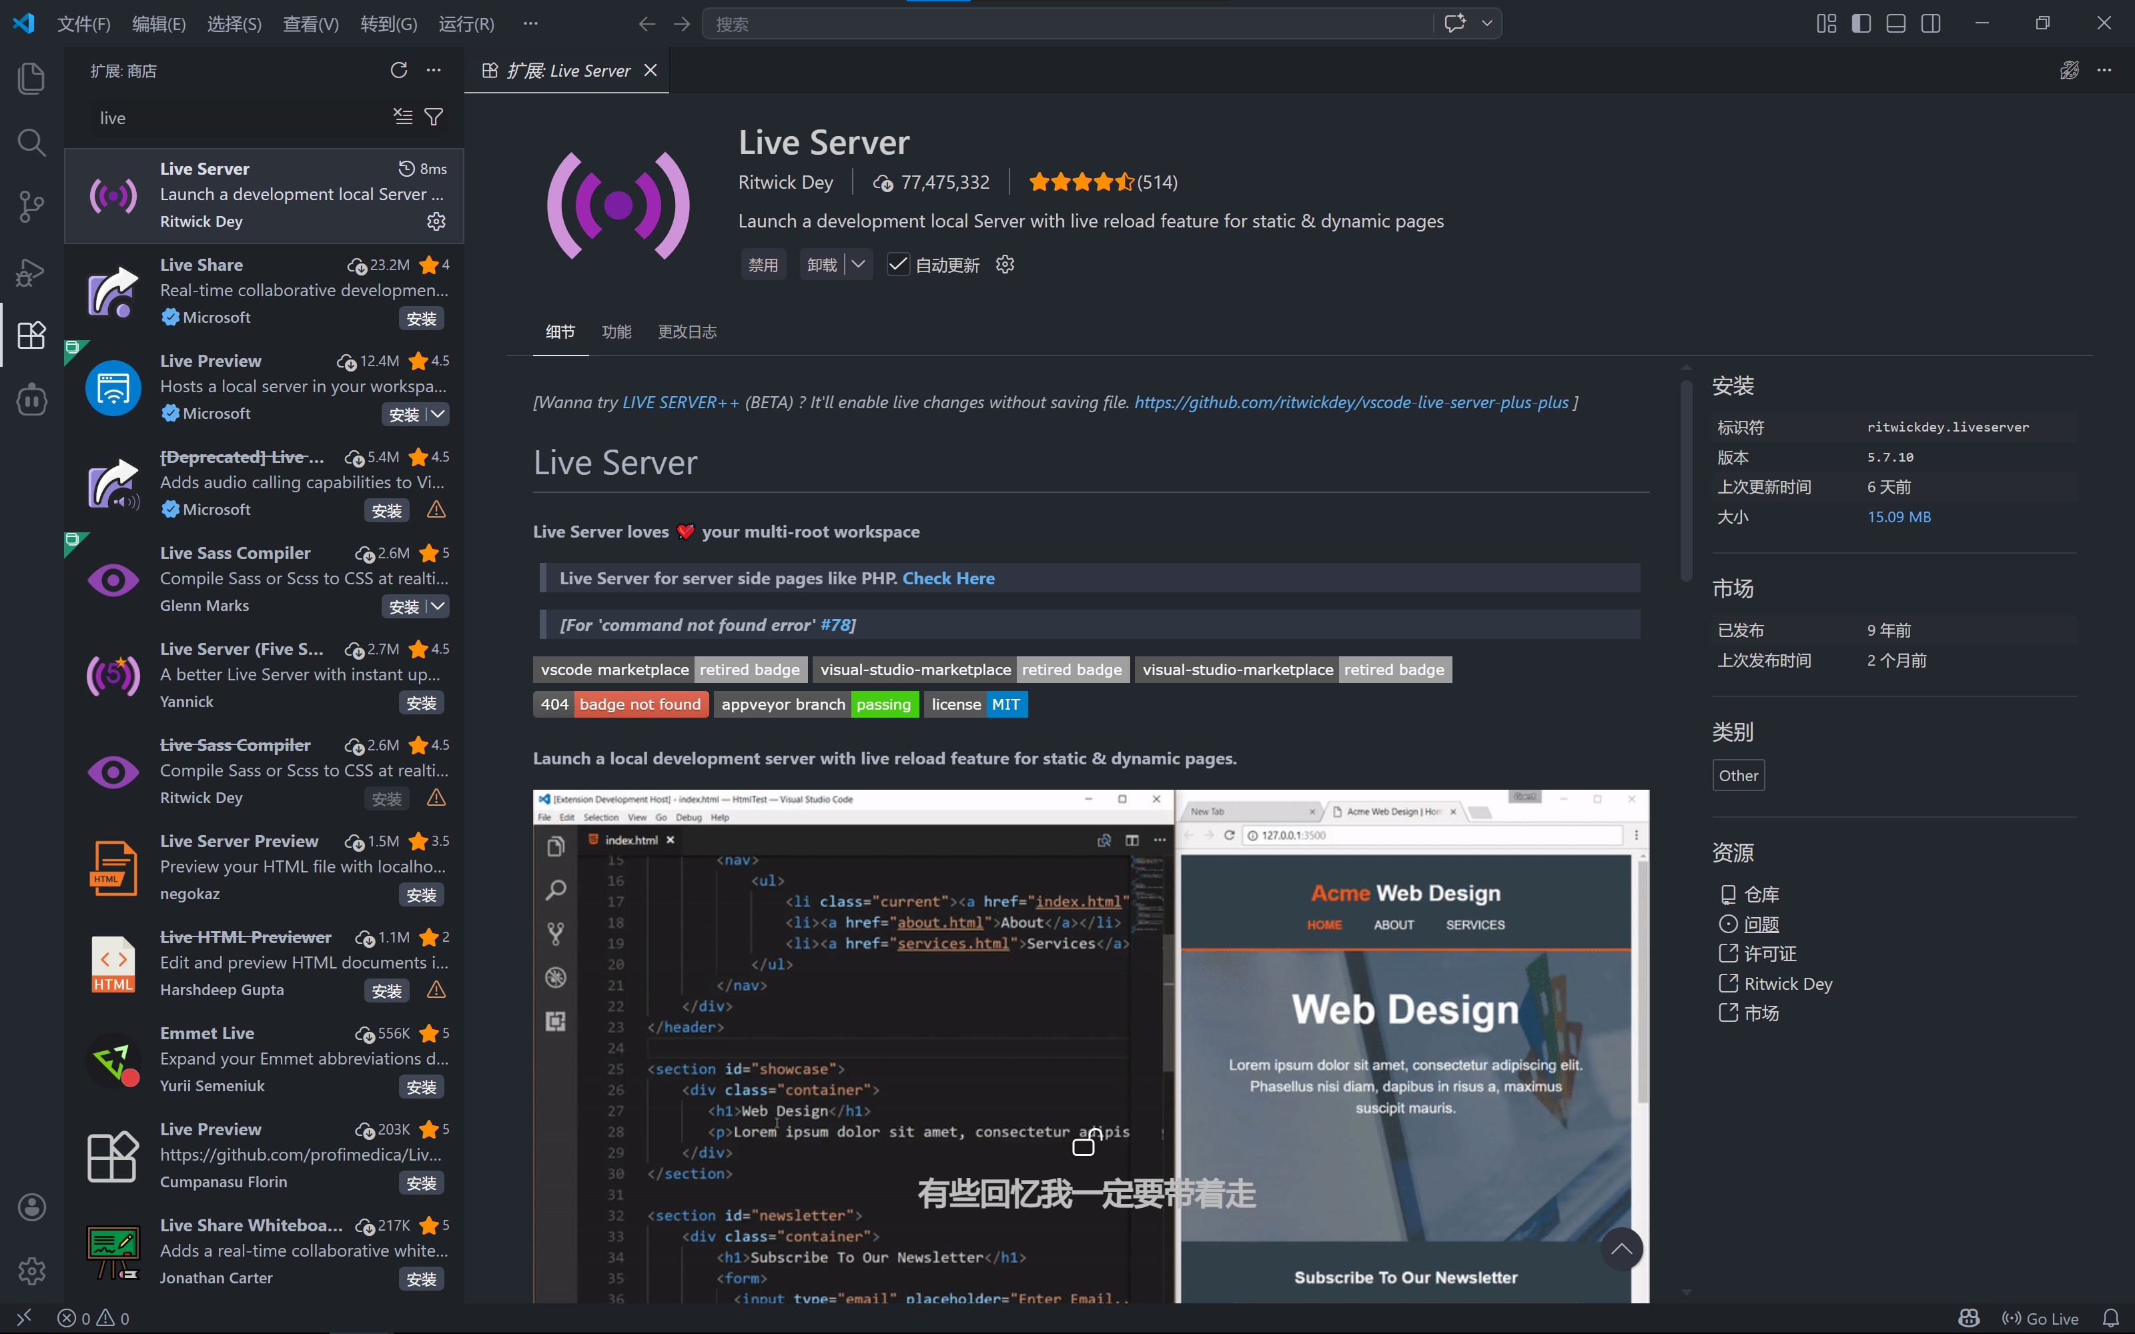Open remote window indicator in status bar
The width and height of the screenshot is (2135, 1334).
[x=24, y=1318]
